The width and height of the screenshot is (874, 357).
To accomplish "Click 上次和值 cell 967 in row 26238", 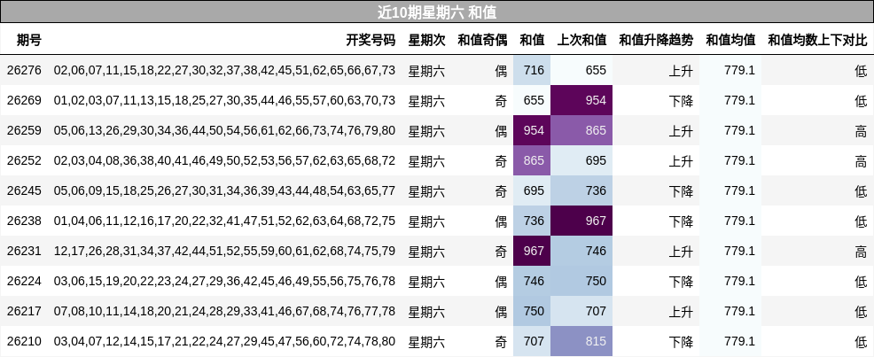I will point(581,221).
